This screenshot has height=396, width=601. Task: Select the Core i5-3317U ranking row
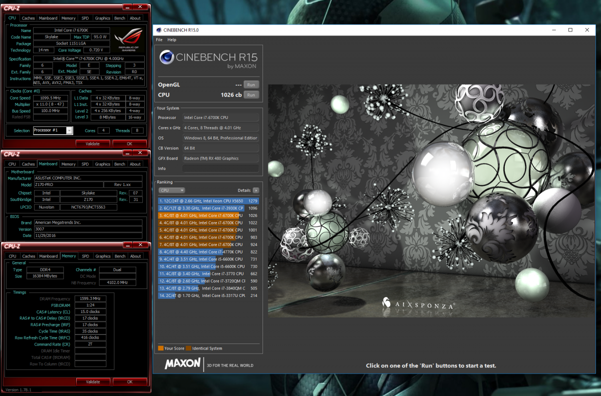tap(209, 295)
